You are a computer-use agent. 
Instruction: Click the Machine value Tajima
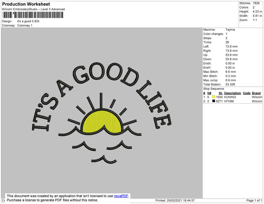click(230, 29)
